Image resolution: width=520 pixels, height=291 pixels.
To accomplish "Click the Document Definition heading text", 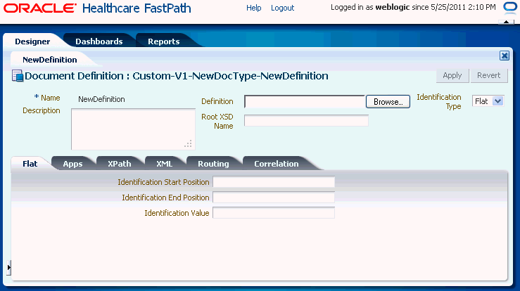I will pyautogui.click(x=177, y=76).
